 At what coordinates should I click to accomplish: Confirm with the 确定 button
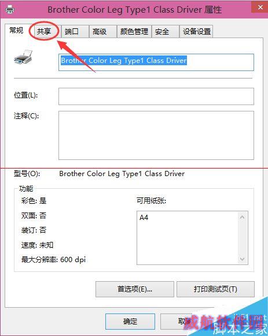(x=130, y=322)
